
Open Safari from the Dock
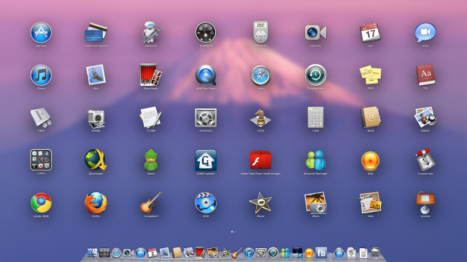(117, 253)
